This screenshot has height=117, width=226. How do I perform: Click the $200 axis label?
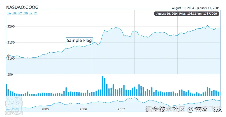coord(11,26)
